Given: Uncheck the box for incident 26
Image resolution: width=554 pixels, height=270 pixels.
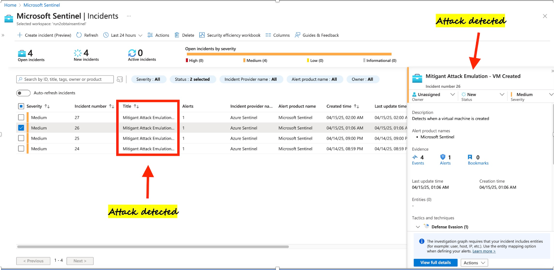Looking at the screenshot, I should pos(21,128).
